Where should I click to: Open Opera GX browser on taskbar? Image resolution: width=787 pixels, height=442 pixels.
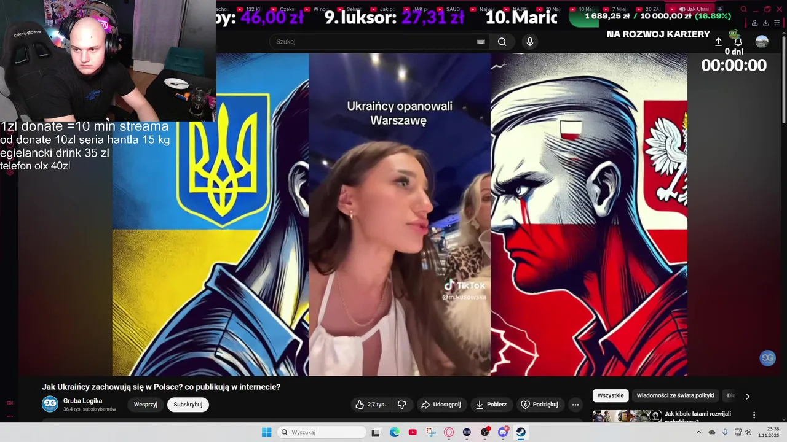(449, 432)
